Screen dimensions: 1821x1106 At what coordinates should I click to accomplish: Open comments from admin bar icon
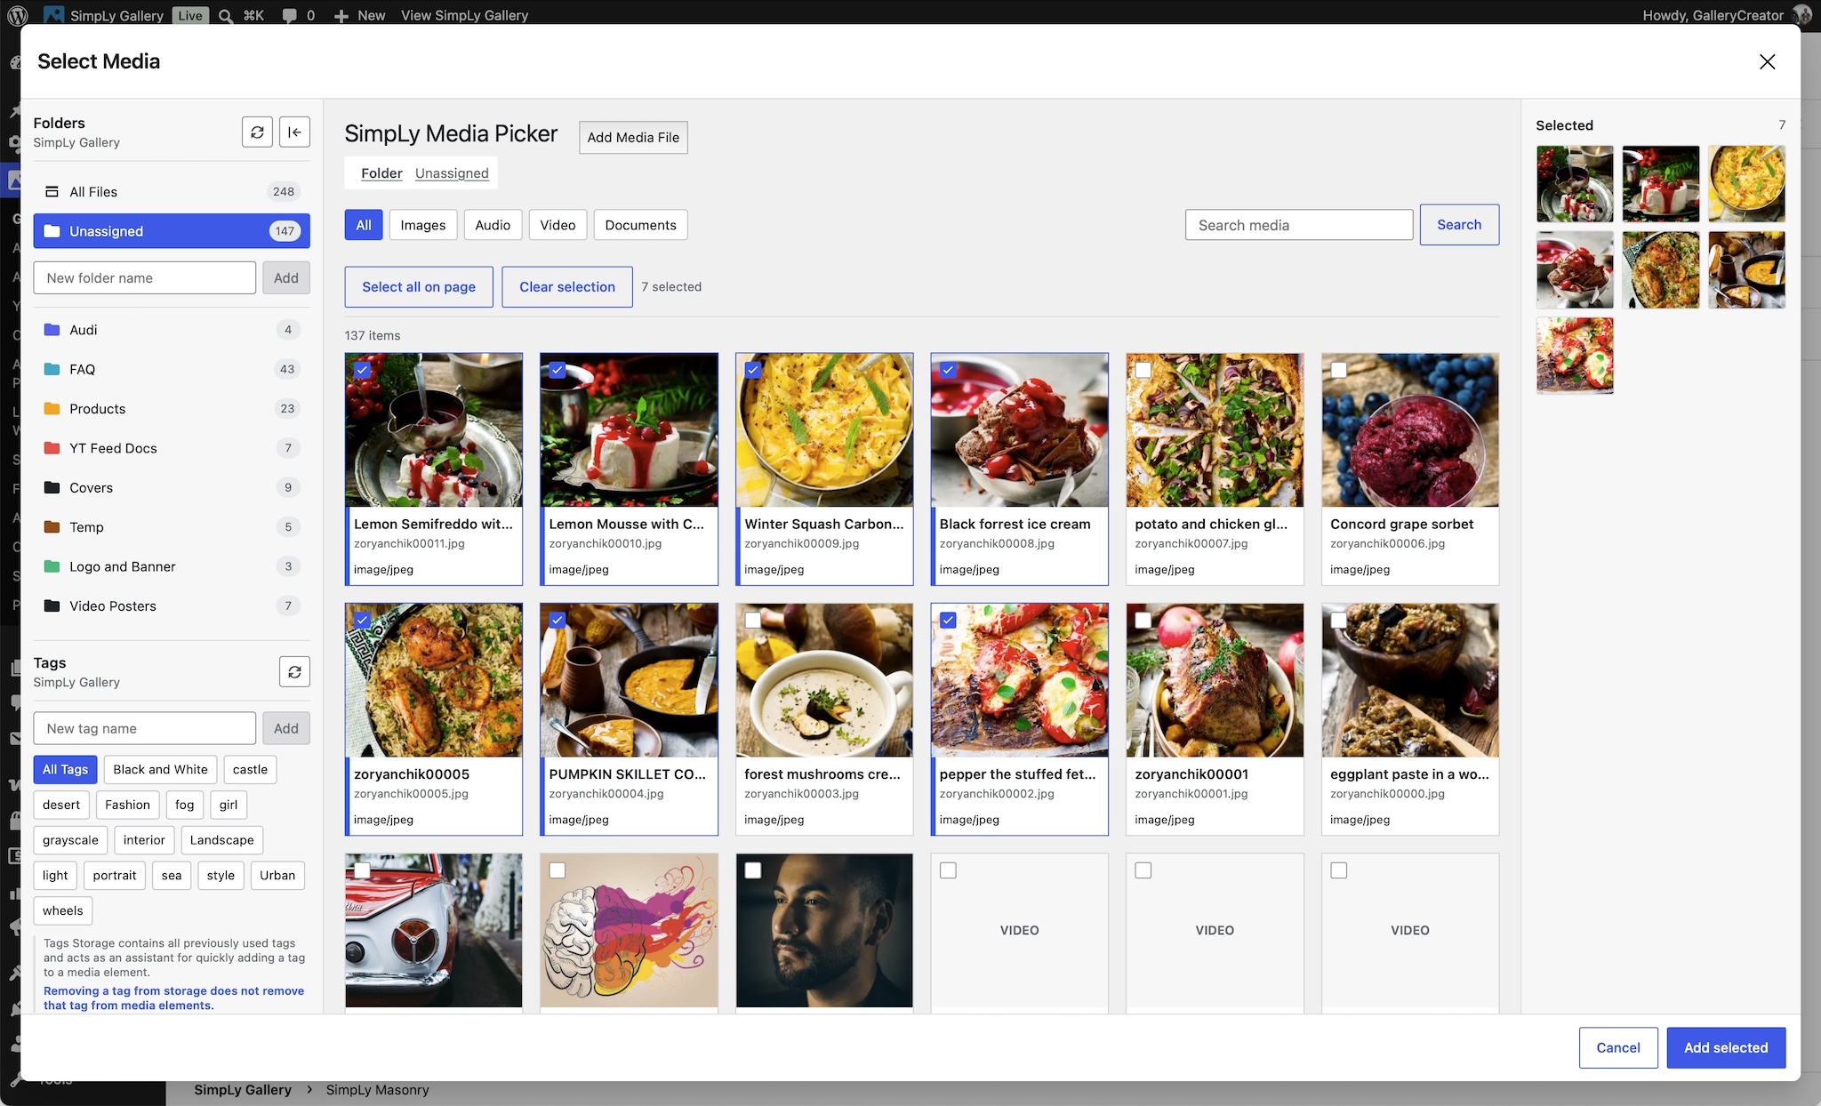coord(290,15)
